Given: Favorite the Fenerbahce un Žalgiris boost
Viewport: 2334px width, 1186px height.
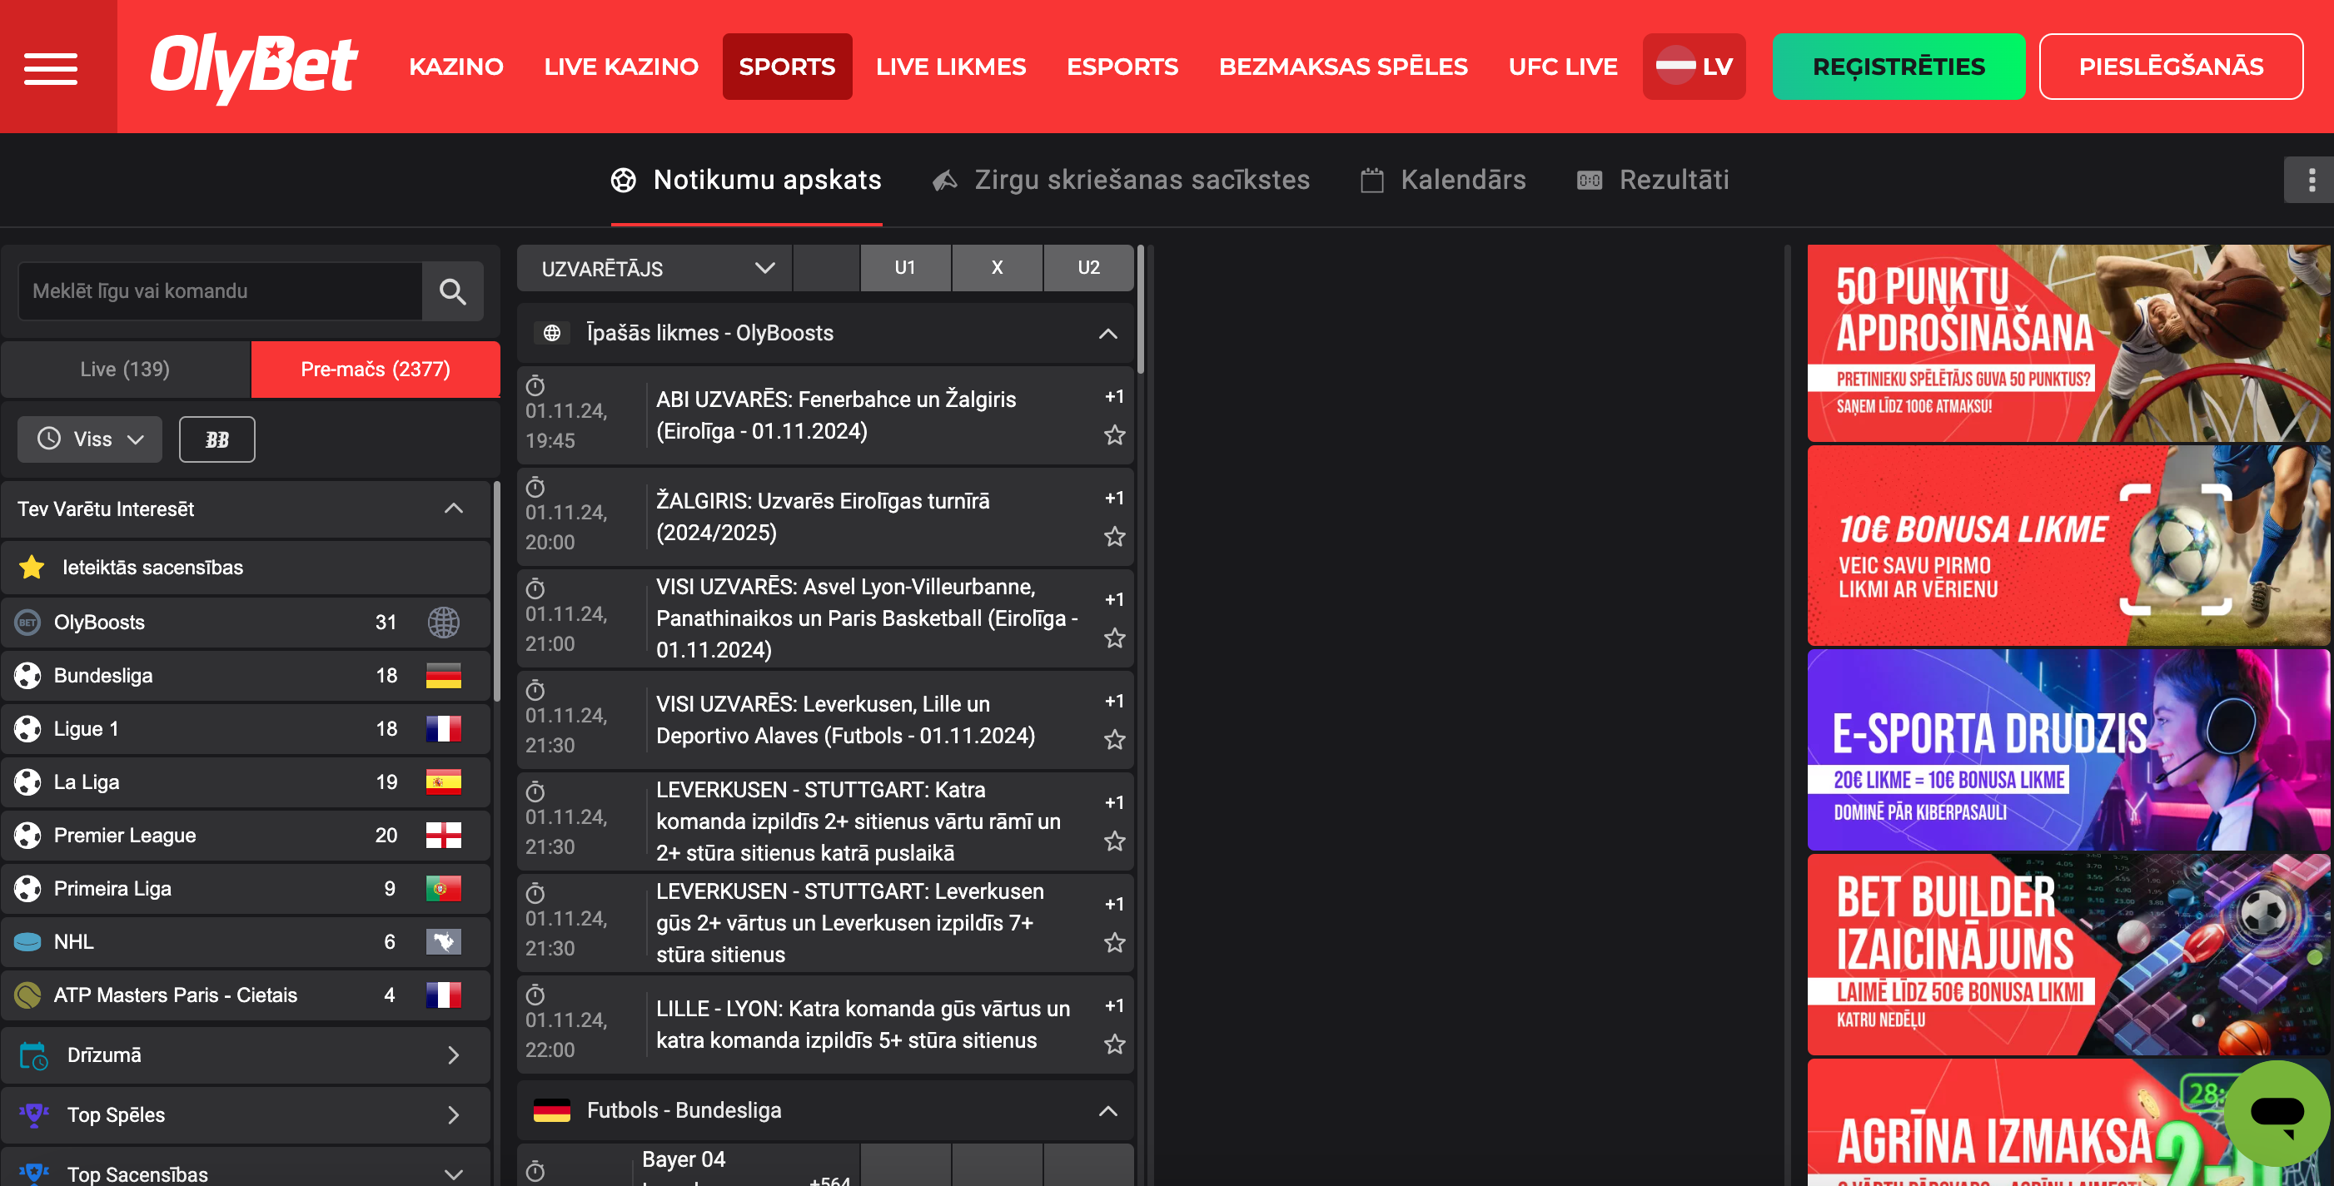Looking at the screenshot, I should point(1114,435).
